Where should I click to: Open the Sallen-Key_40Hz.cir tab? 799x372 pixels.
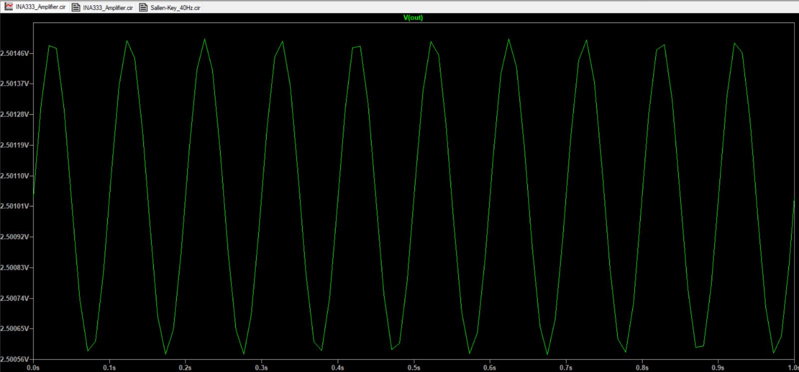pos(175,7)
